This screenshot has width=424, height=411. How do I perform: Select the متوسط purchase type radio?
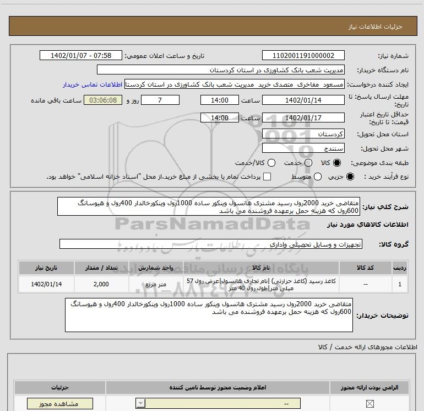tap(318, 177)
